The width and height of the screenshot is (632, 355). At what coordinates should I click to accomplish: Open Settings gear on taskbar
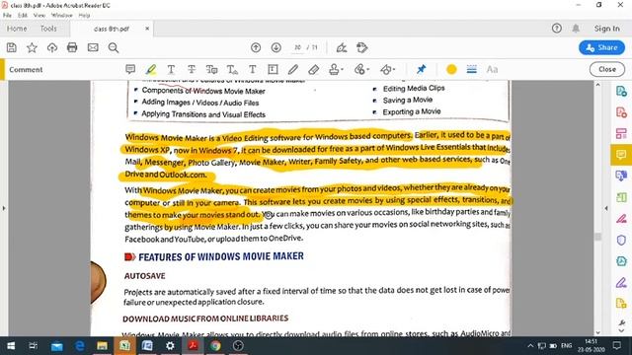pyautogui.click(x=170, y=346)
